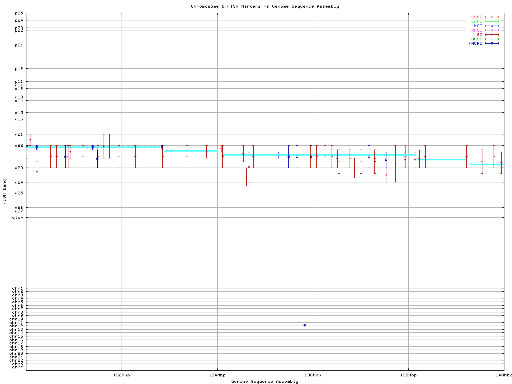This screenshot has width=512, height=384.
Task: Click the 140Mbp label at axis end
Action: (x=504, y=375)
